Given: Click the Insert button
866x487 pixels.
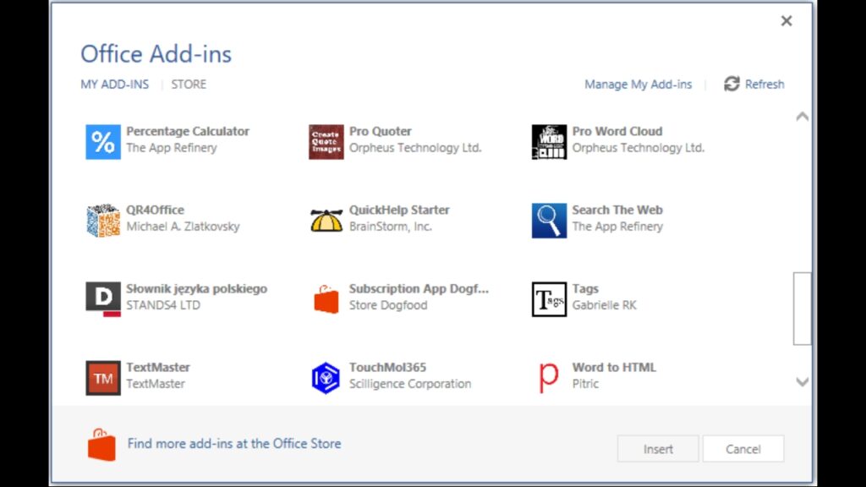Looking at the screenshot, I should pyautogui.click(x=658, y=449).
